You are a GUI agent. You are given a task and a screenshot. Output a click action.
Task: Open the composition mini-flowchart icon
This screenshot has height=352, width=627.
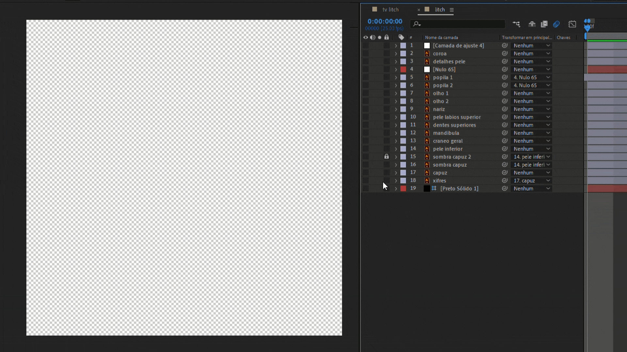click(516, 24)
